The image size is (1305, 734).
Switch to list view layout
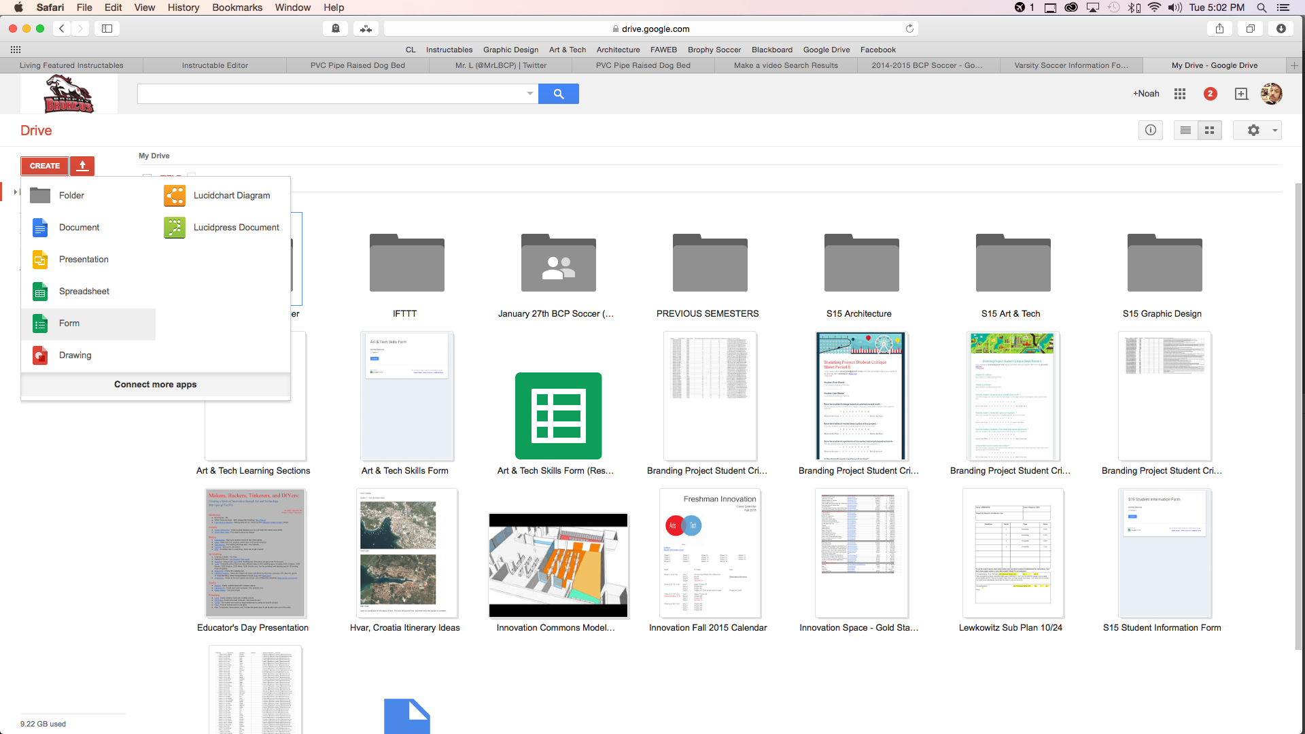pyautogui.click(x=1185, y=130)
